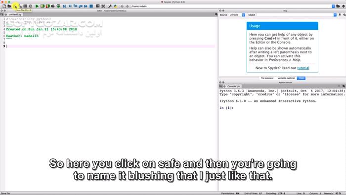The image size is (346, 195).
Task: Open file via folder icon in toolbar
Action: point(9,6)
